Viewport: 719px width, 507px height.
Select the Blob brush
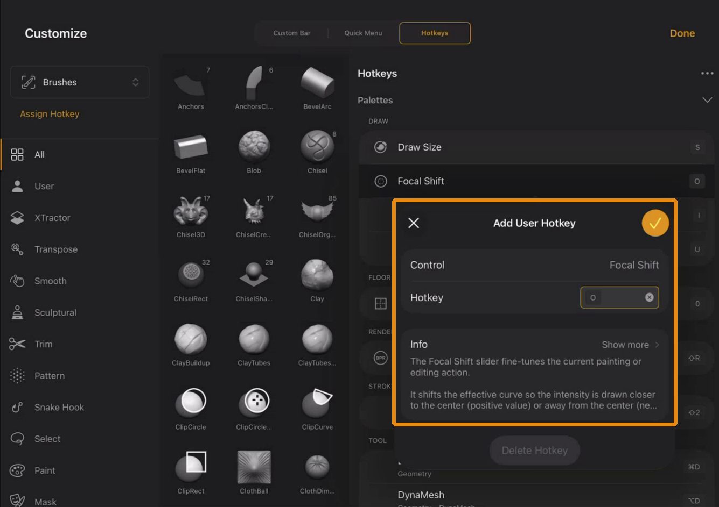point(254,152)
